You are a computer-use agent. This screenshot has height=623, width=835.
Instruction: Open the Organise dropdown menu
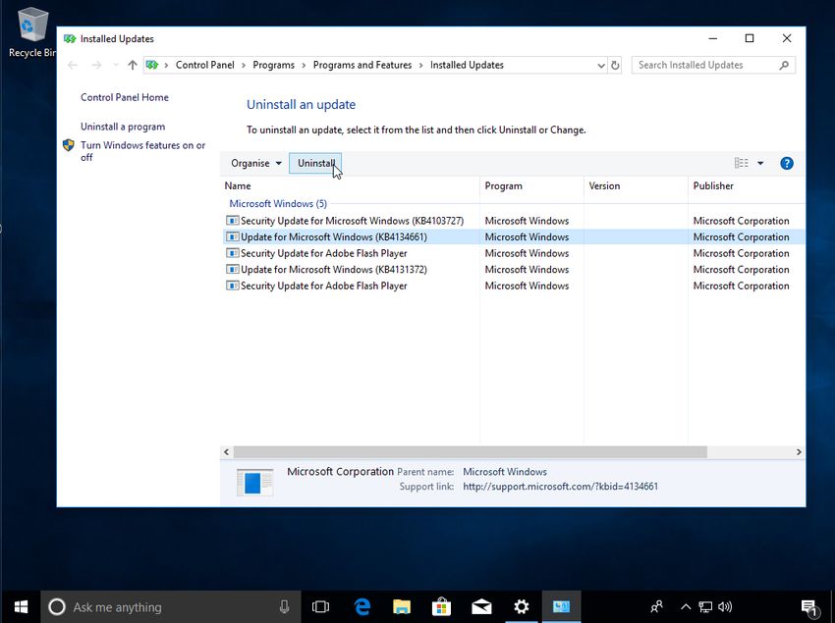pyautogui.click(x=256, y=163)
